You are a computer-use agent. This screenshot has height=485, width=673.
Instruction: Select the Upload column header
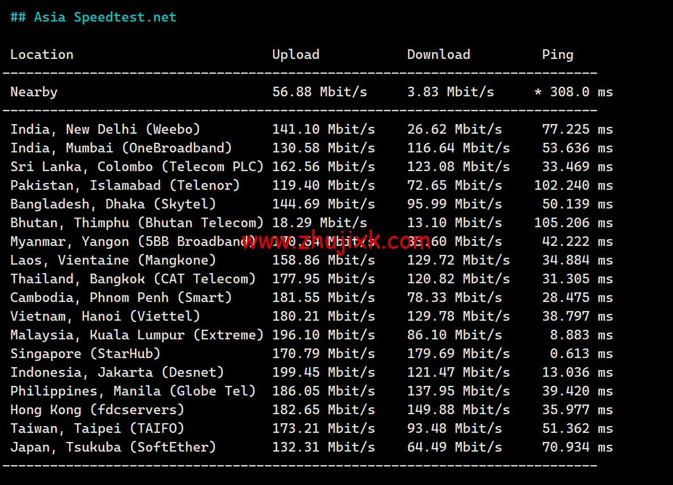296,54
